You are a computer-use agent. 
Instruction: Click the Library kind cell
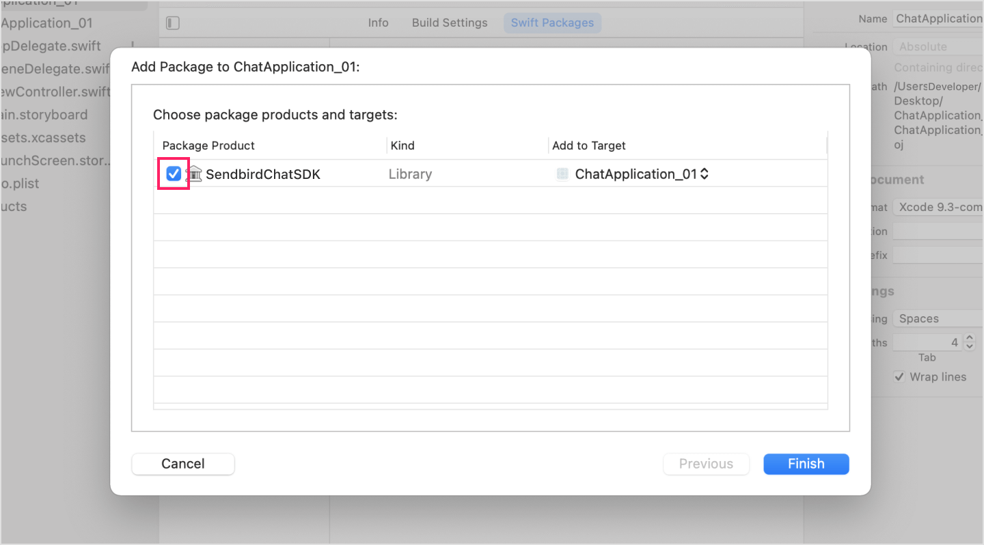(x=410, y=174)
